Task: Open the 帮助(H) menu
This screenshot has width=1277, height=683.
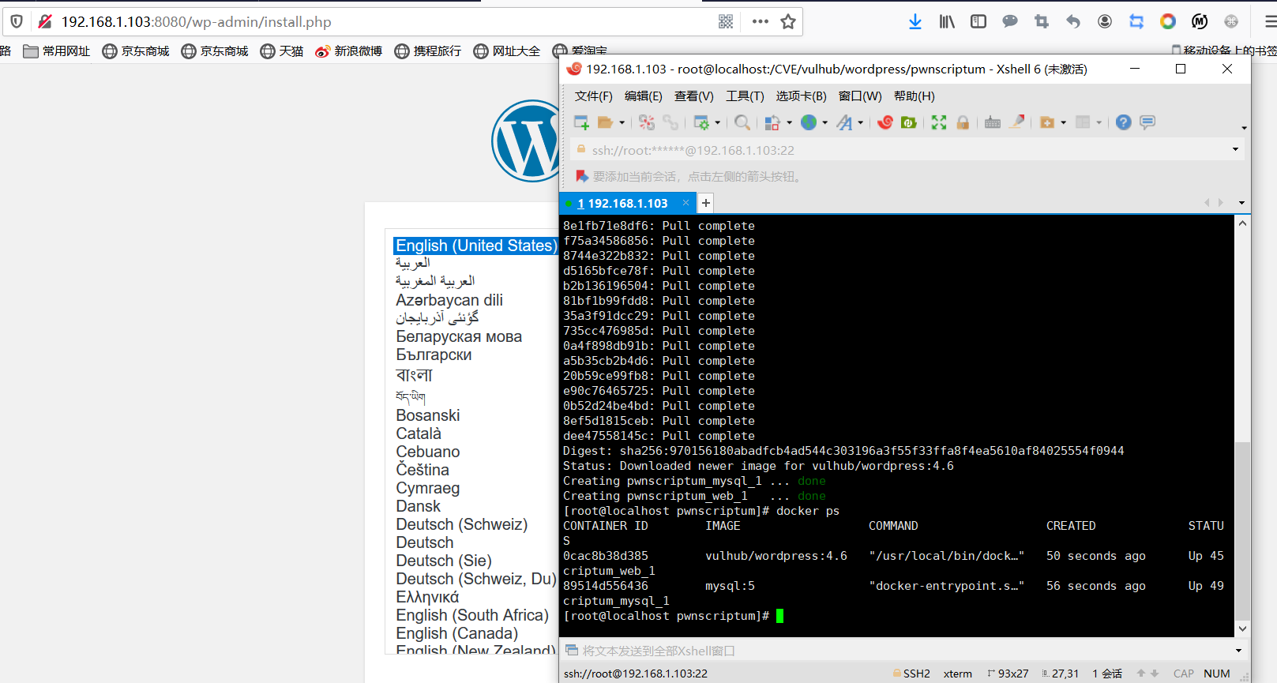Action: click(914, 96)
